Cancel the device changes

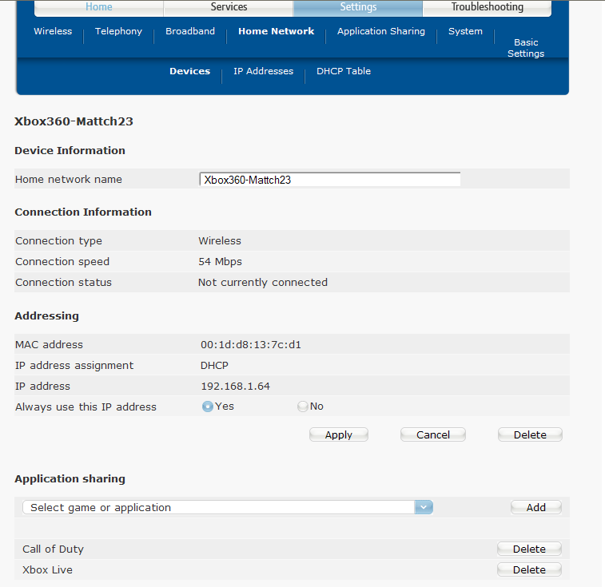pos(433,435)
